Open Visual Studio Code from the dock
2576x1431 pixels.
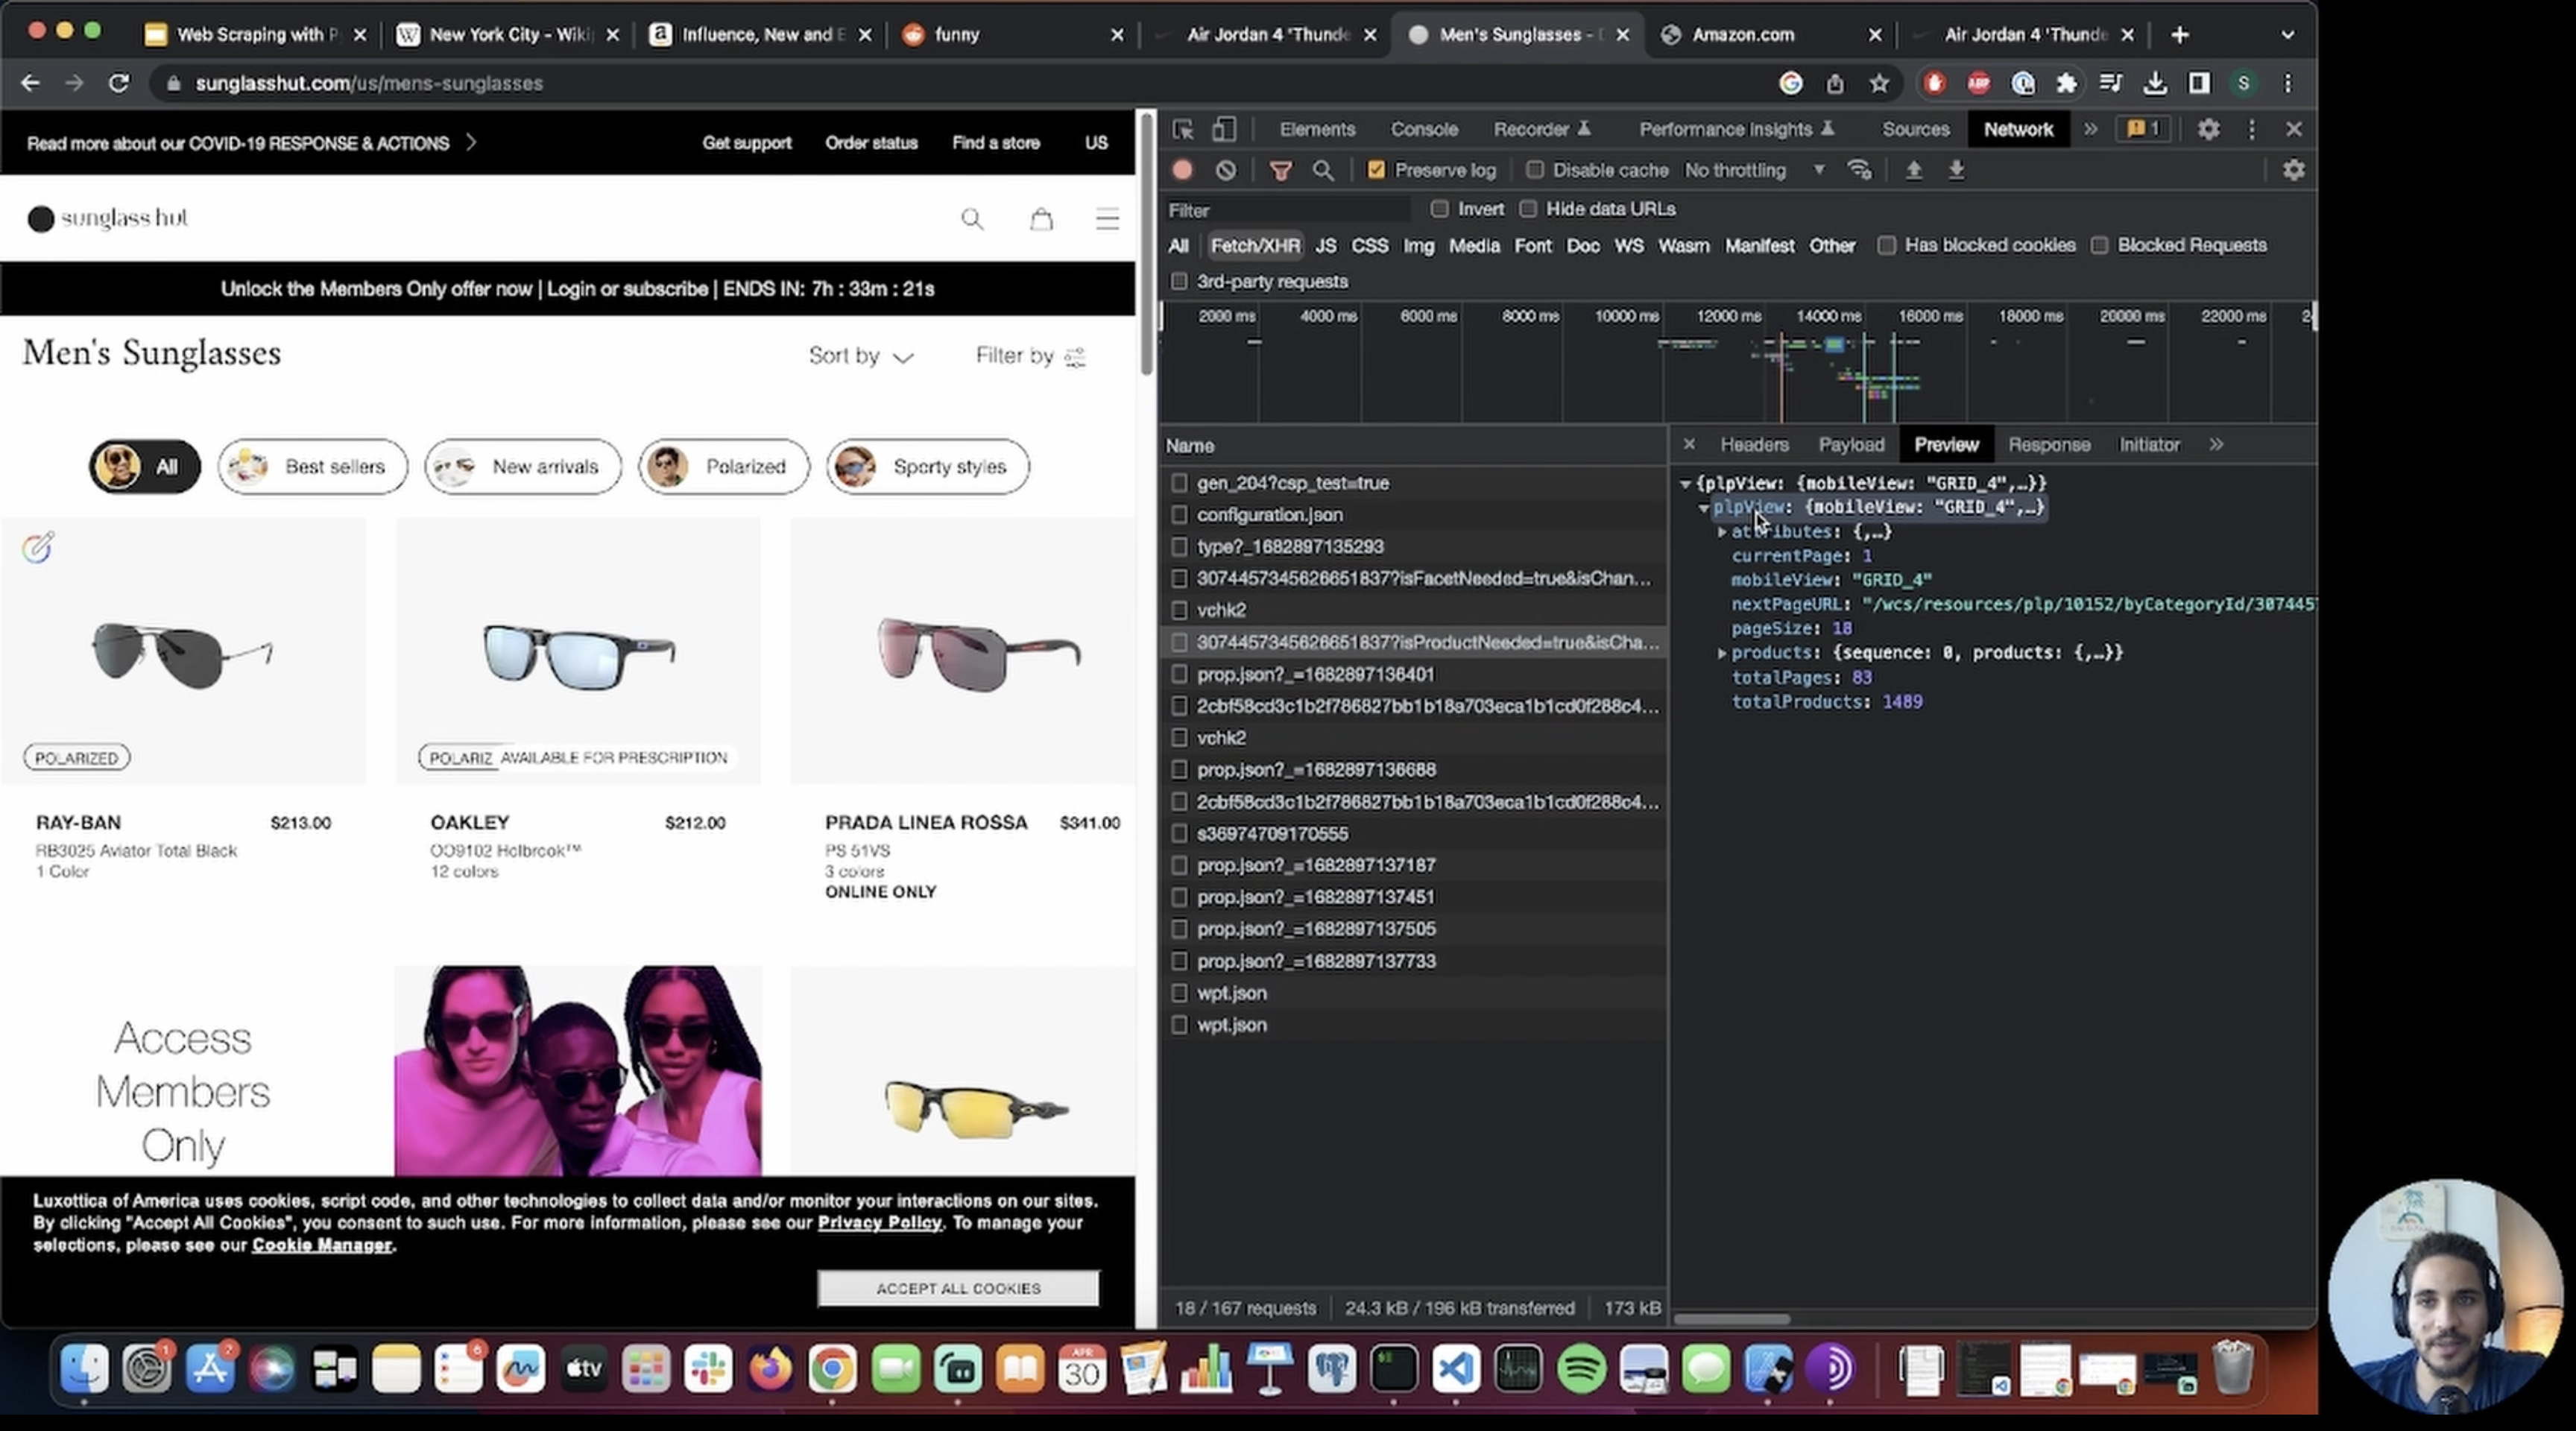1456,1369
